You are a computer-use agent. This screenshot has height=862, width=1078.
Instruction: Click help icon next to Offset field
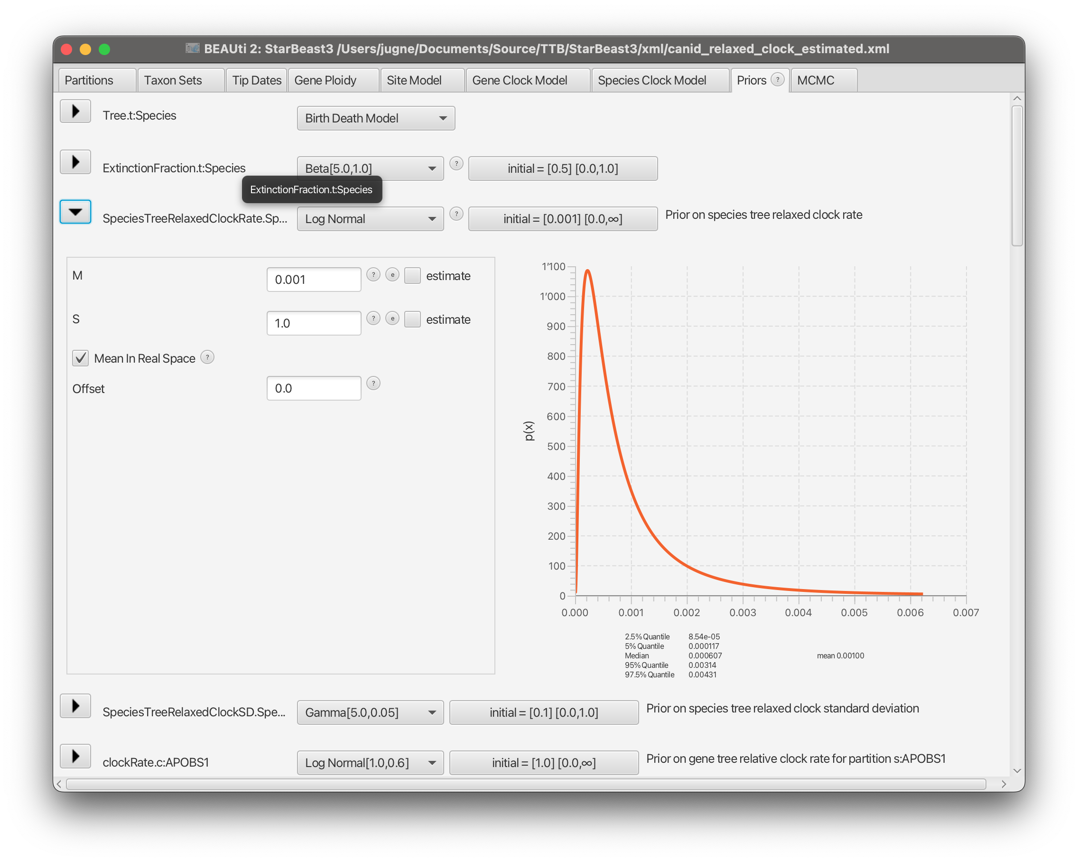tap(373, 383)
